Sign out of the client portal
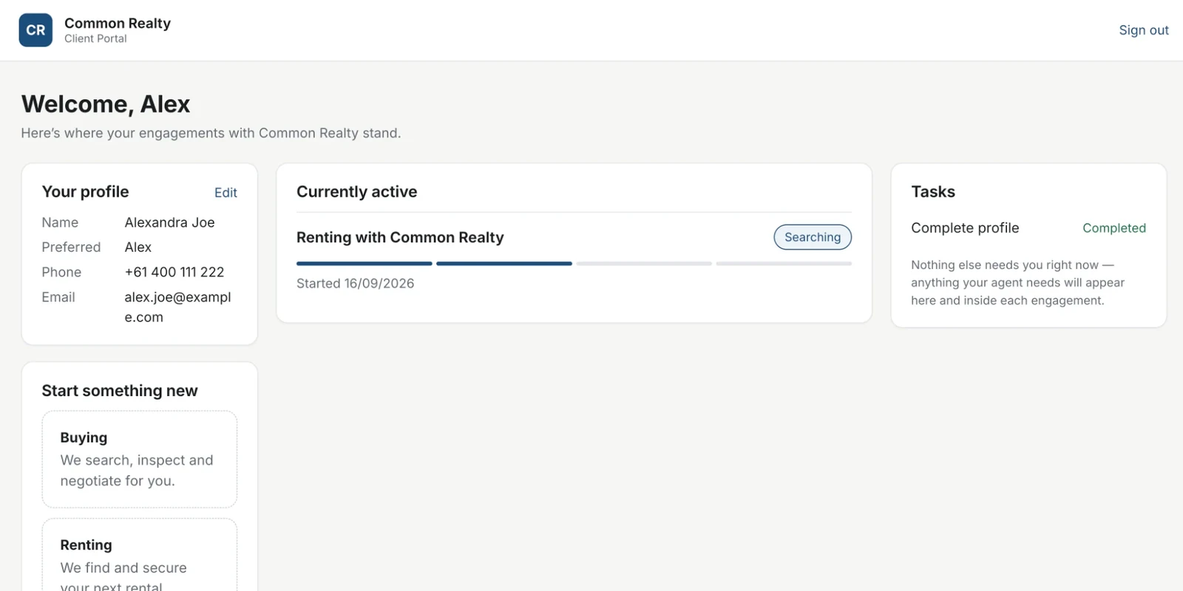 click(x=1143, y=30)
